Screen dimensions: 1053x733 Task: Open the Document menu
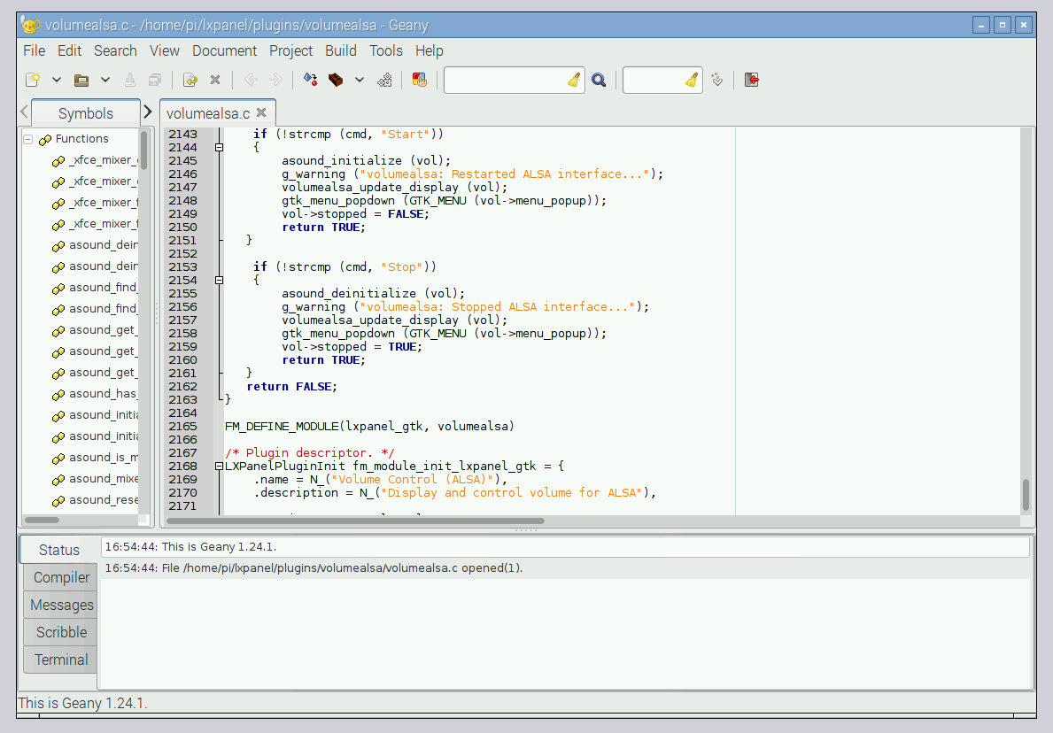pos(224,50)
